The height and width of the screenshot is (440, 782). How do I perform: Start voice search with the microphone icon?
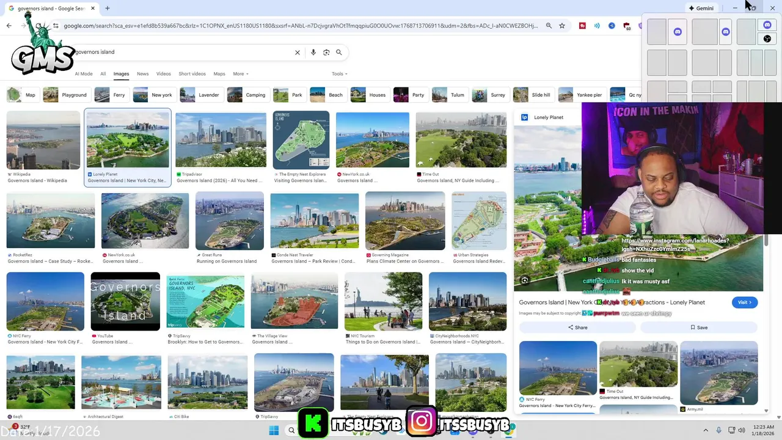[x=313, y=53]
